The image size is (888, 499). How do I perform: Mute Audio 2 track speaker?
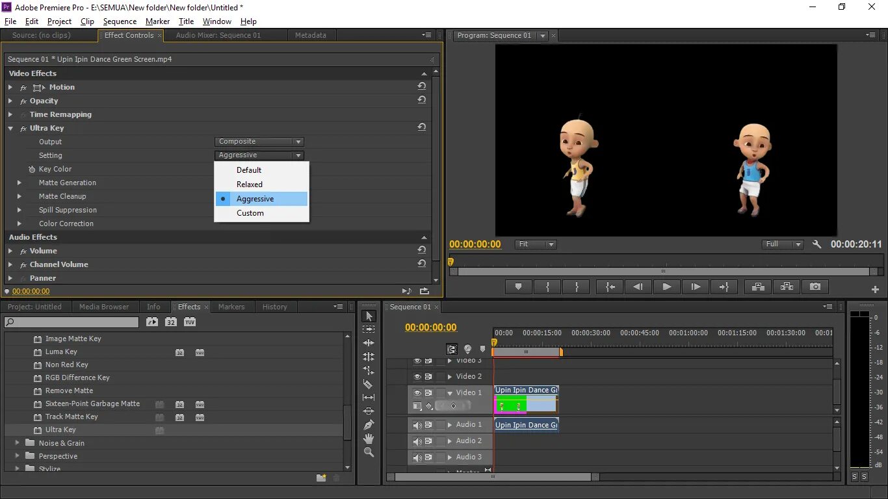[417, 441]
